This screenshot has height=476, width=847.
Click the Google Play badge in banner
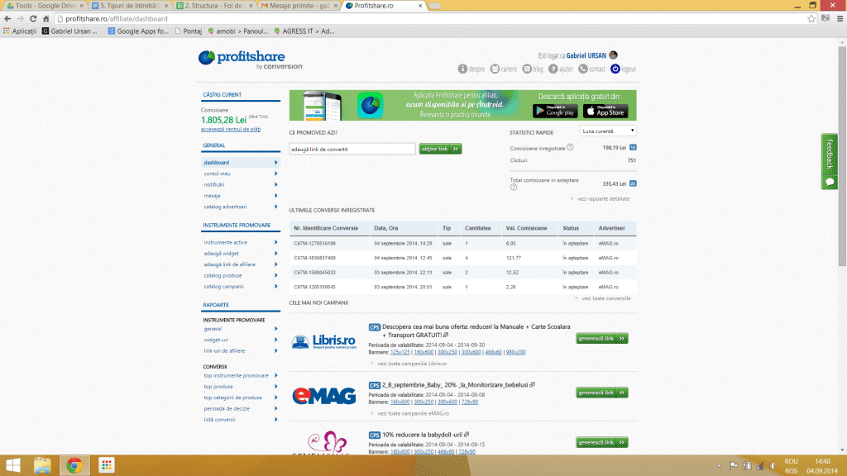[555, 112]
